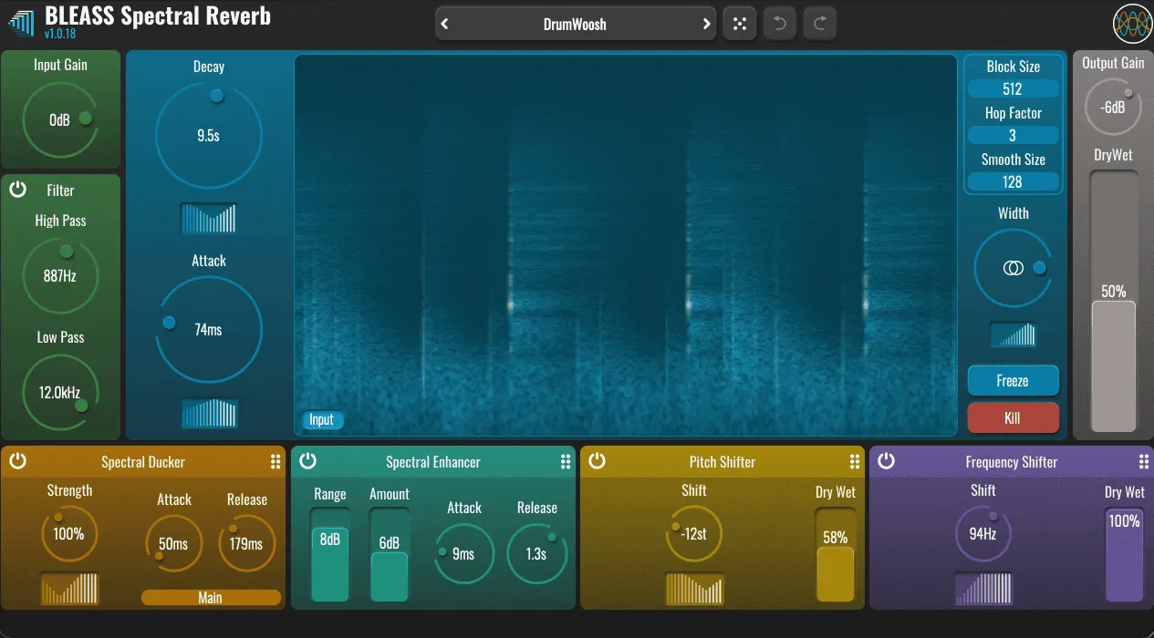This screenshot has height=638, width=1154.
Task: Click the Input Gain 0dB knob
Action: pyautogui.click(x=60, y=119)
